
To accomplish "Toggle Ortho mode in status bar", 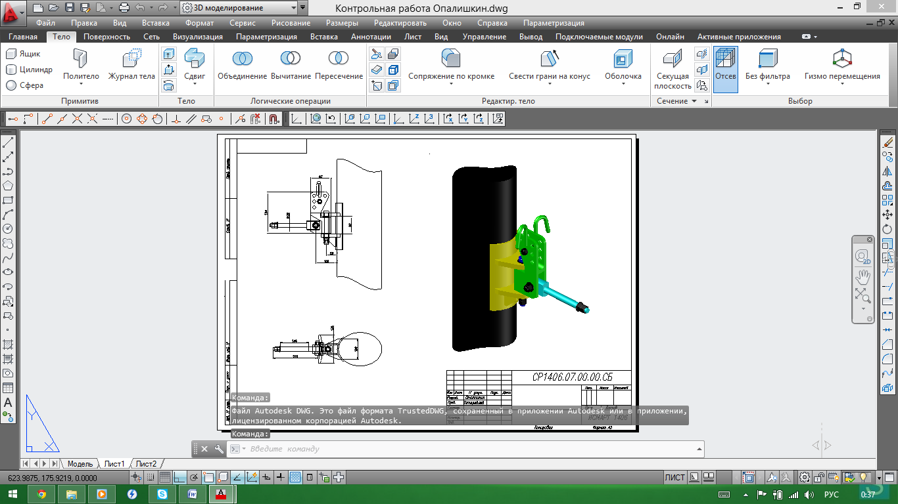I will tap(180, 477).
